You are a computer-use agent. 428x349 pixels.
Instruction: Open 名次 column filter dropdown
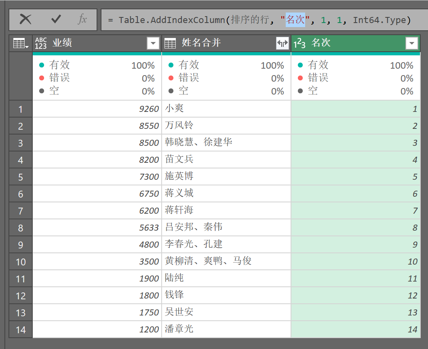point(411,43)
